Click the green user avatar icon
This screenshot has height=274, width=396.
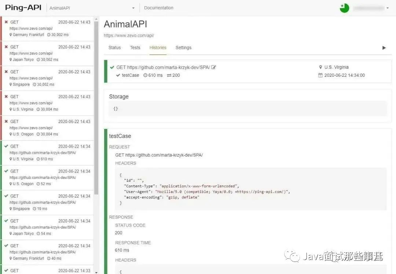[344, 8]
